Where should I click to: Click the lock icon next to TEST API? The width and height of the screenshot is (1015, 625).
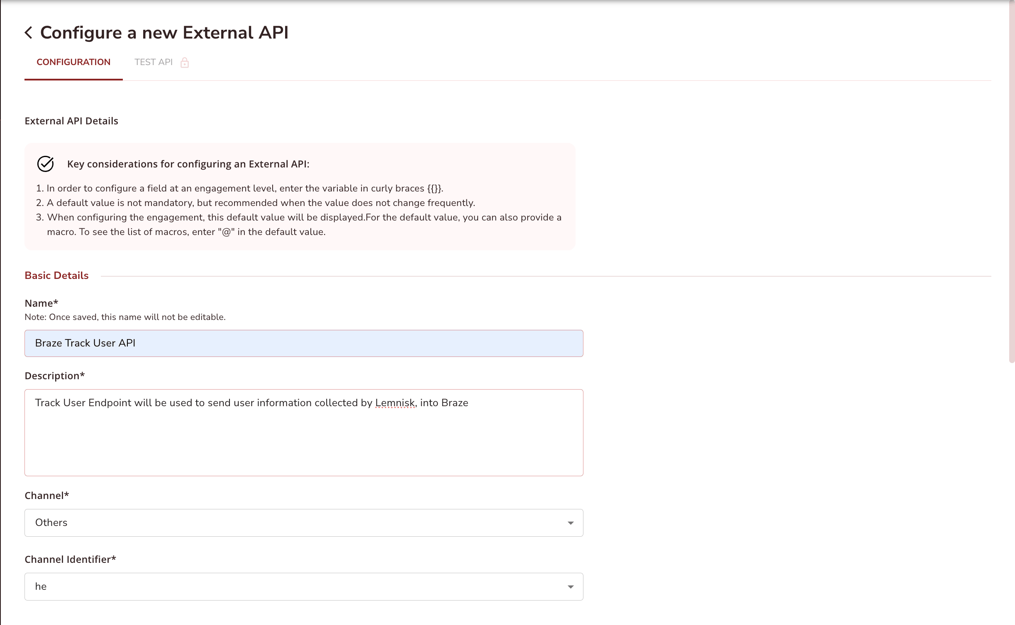[184, 62]
